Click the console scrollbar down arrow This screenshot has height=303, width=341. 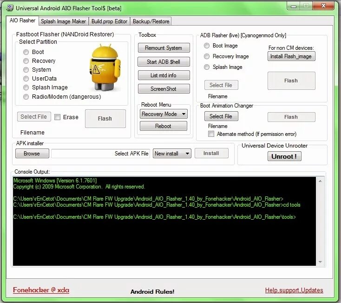coord(320,262)
